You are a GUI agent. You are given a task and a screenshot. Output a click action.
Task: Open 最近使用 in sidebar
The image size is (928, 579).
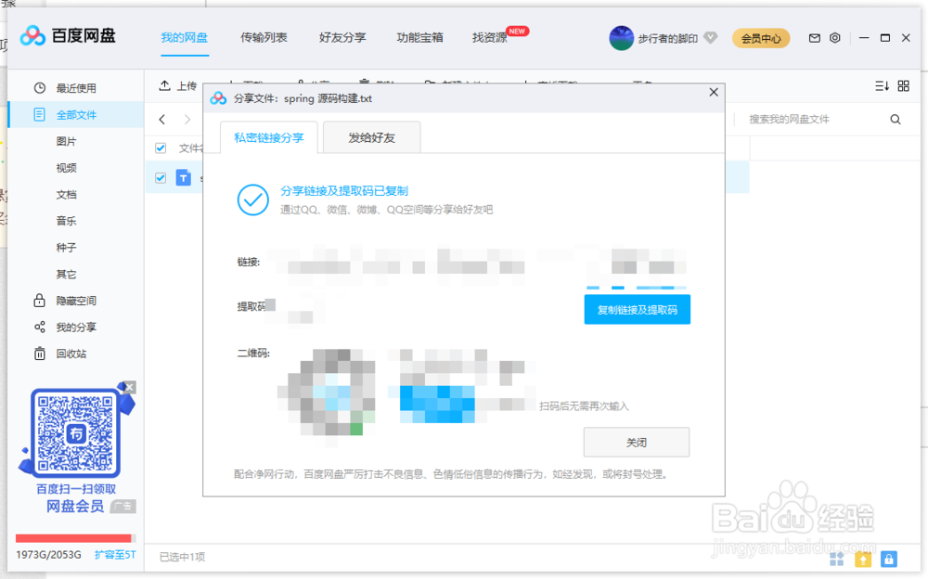pyautogui.click(x=76, y=88)
